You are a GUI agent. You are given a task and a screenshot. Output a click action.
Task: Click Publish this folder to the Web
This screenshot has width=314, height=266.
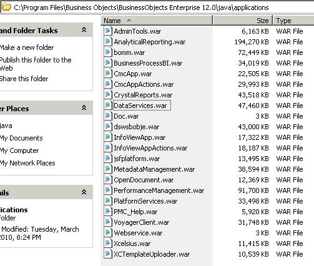pos(36,64)
